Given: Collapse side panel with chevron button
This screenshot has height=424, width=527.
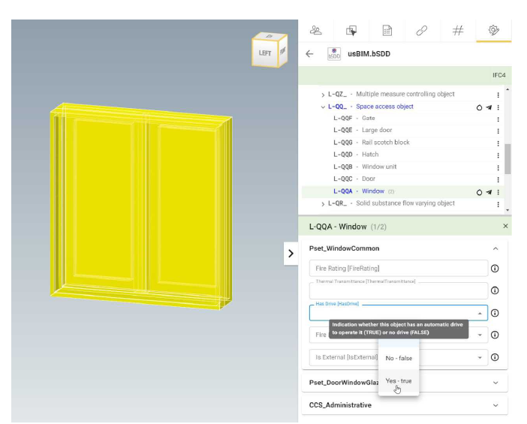Looking at the screenshot, I should pos(291,254).
